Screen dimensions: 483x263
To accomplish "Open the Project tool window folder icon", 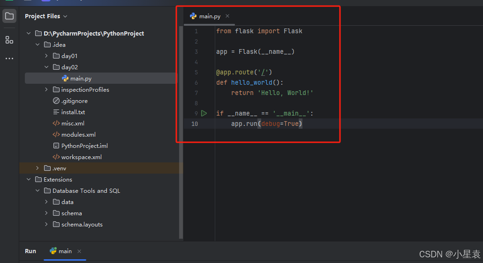I will click(9, 16).
